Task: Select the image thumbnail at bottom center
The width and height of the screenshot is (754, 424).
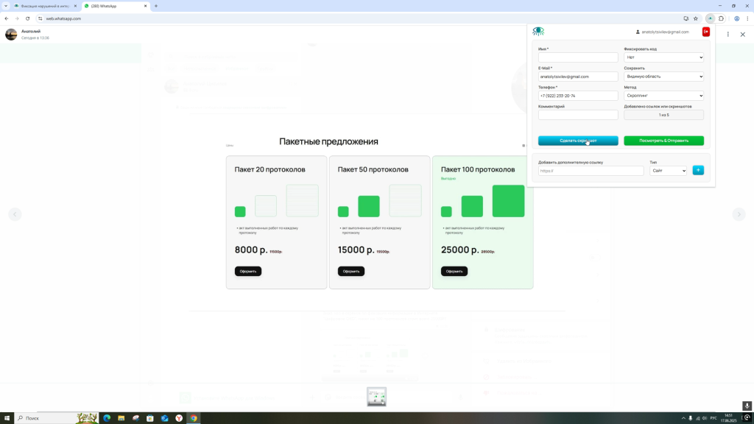Action: point(376,397)
